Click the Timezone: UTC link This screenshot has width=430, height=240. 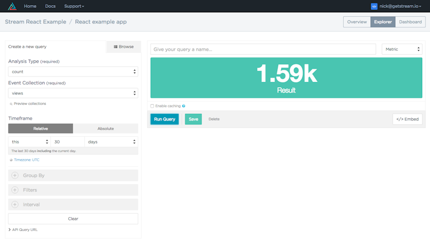[27, 160]
